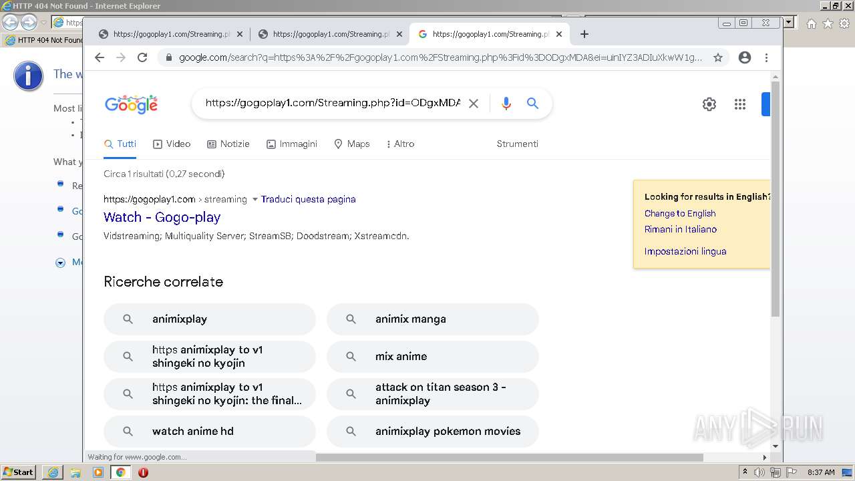Select the Notizie results tab
This screenshot has height=481, width=855.
(228, 144)
